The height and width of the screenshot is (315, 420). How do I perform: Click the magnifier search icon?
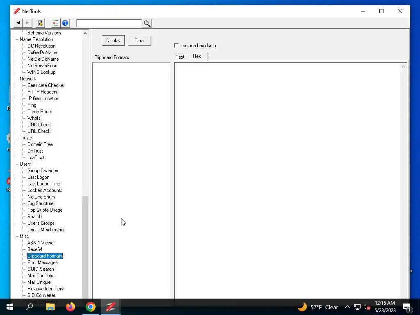[147, 23]
